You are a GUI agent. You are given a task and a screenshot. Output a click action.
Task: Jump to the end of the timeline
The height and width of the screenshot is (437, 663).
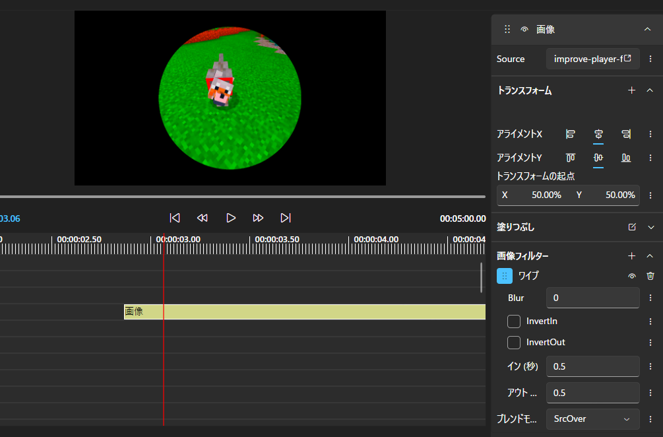pyautogui.click(x=286, y=218)
